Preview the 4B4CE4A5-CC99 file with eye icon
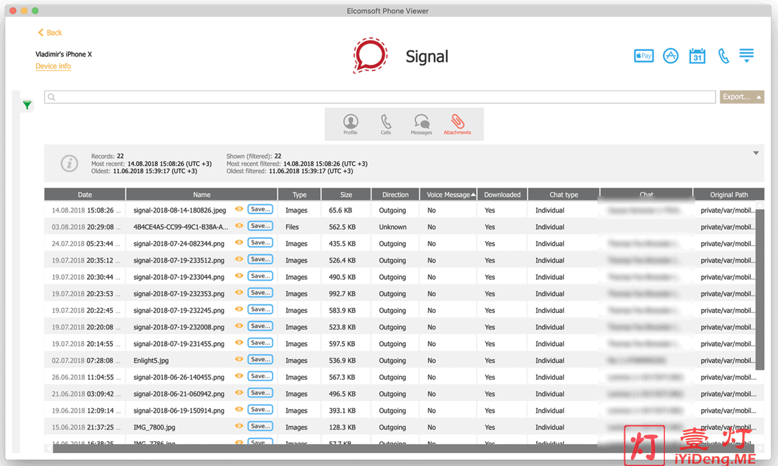Image resolution: width=778 pixels, height=466 pixels. (x=239, y=226)
